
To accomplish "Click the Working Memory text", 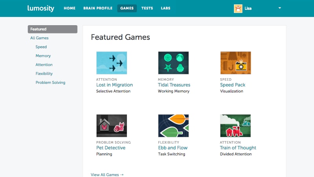I will 173,91.
